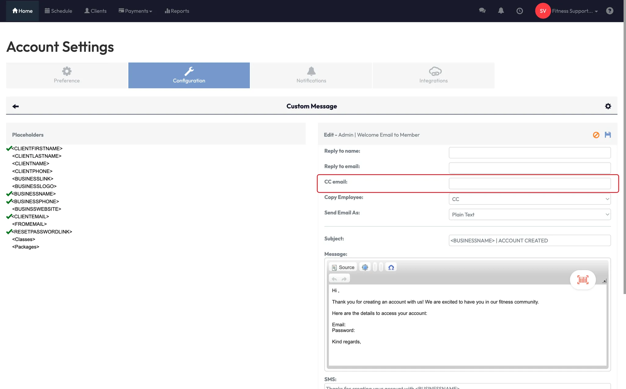Click the CC email input field
The image size is (626, 389).
click(529, 183)
